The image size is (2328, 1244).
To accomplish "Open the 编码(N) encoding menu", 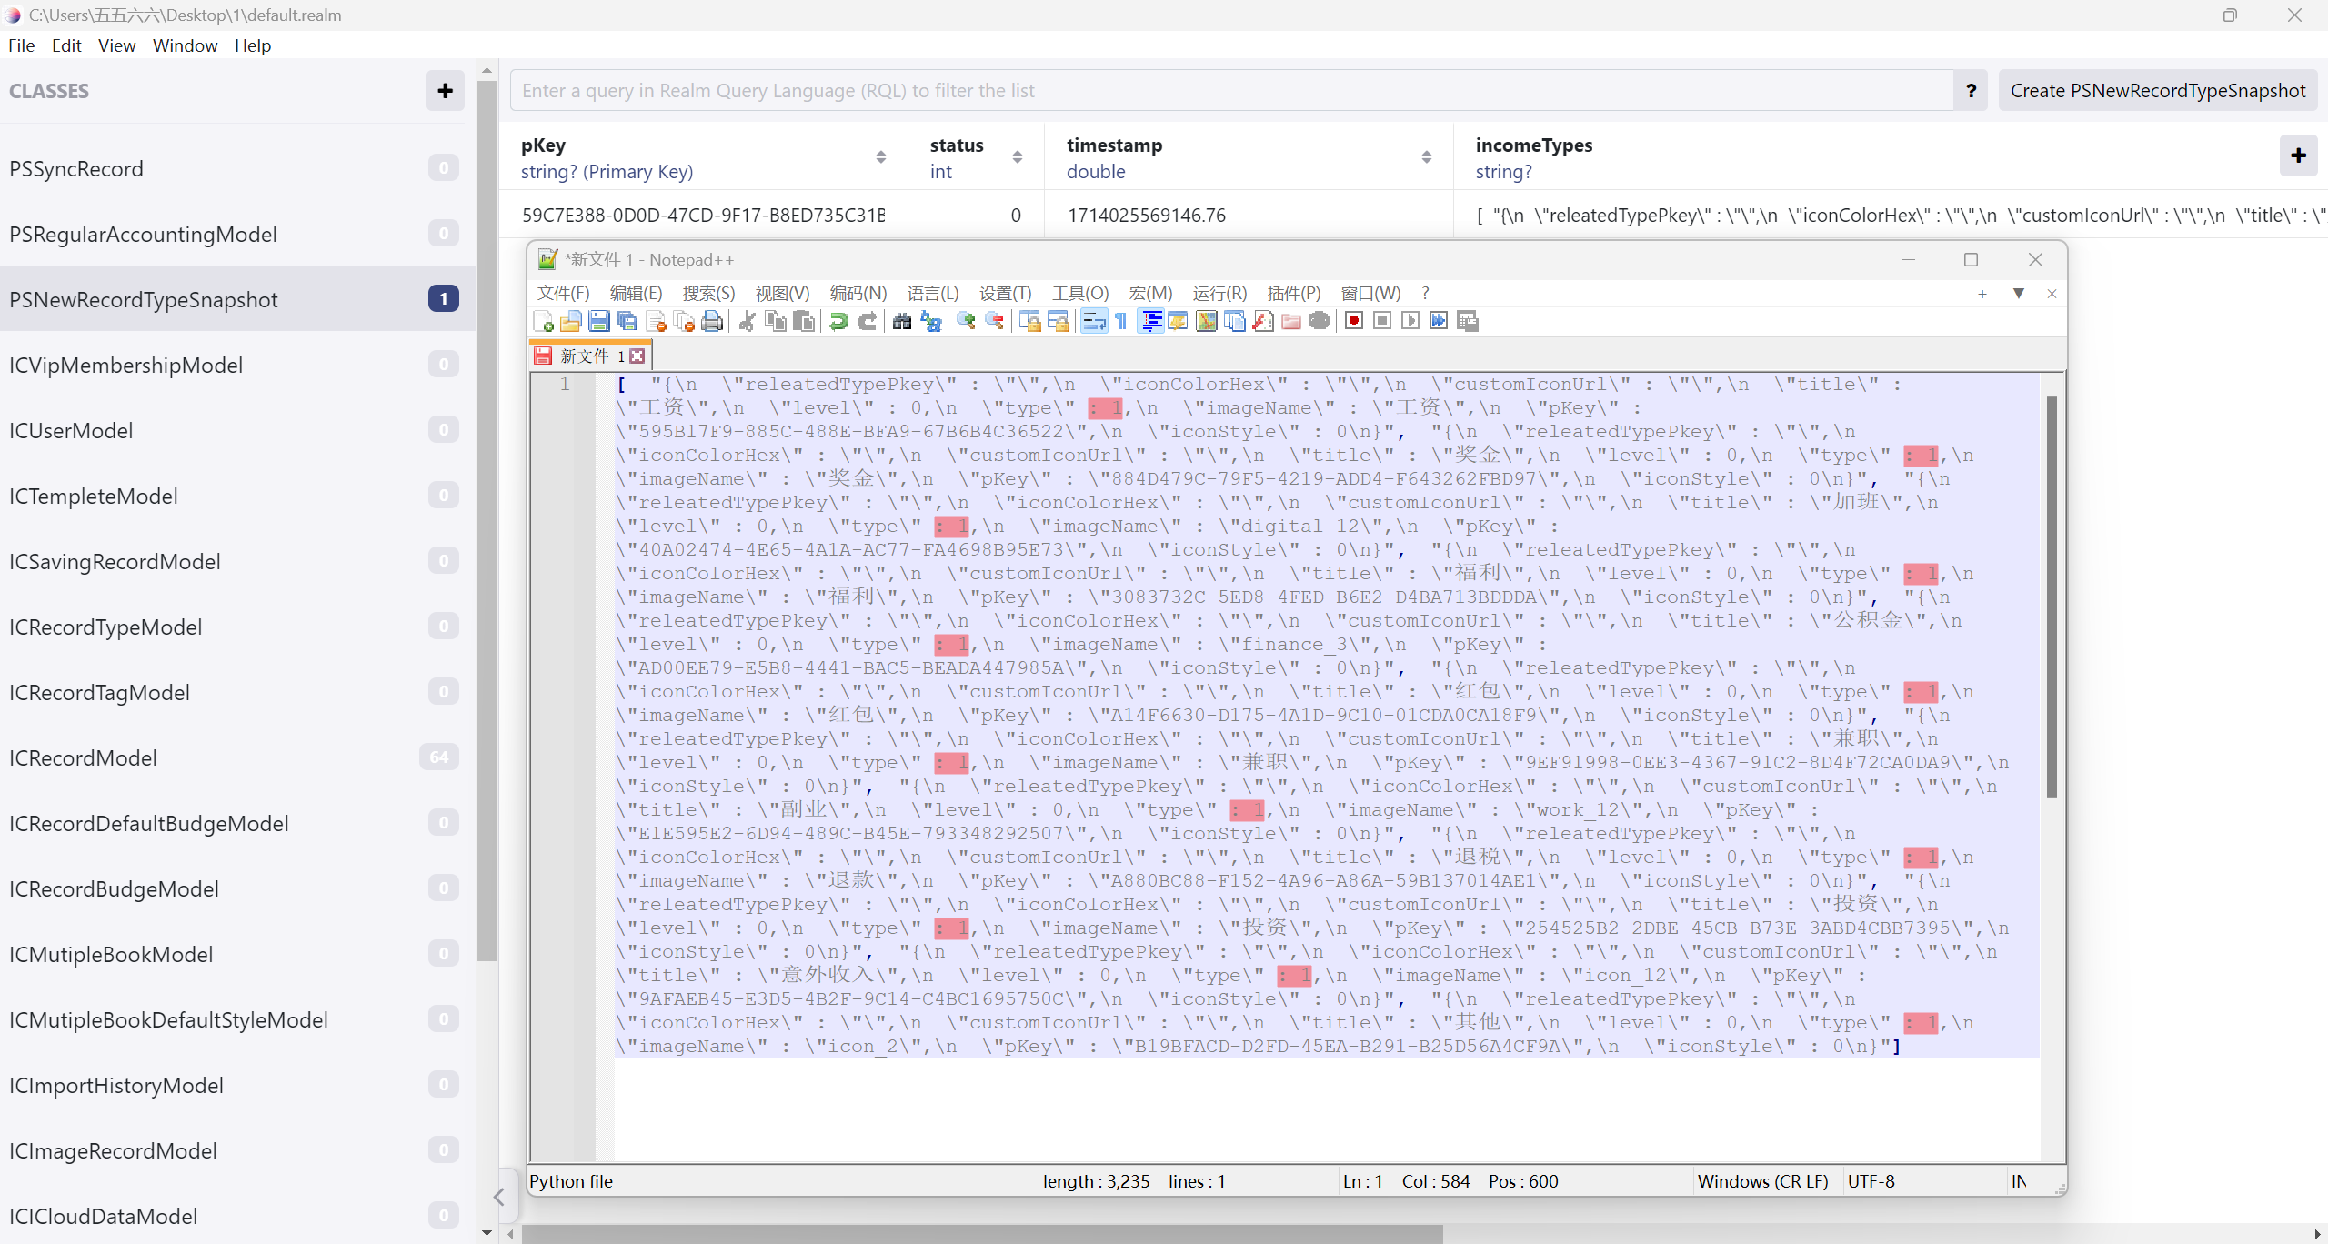I will 858,293.
